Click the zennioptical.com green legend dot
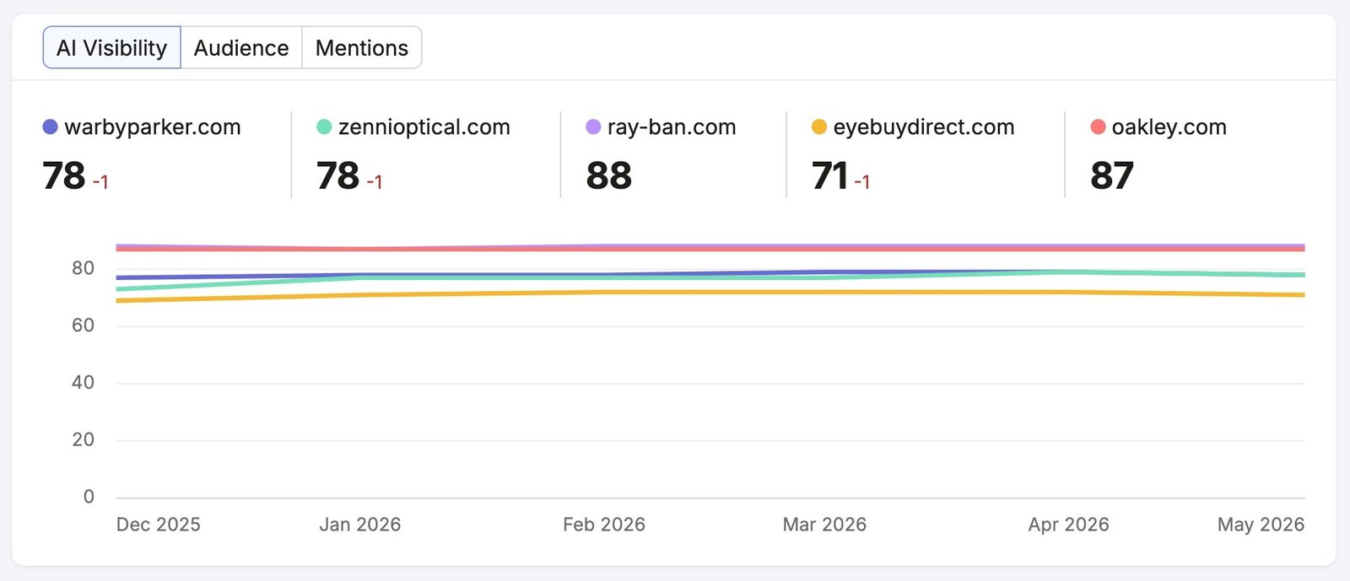Screen dimensions: 1350x581 click(324, 127)
